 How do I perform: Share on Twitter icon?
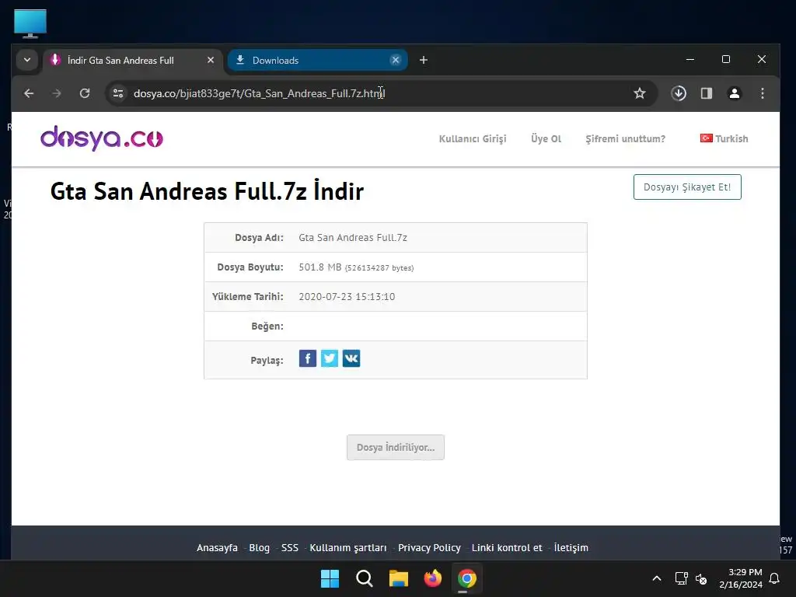click(330, 358)
